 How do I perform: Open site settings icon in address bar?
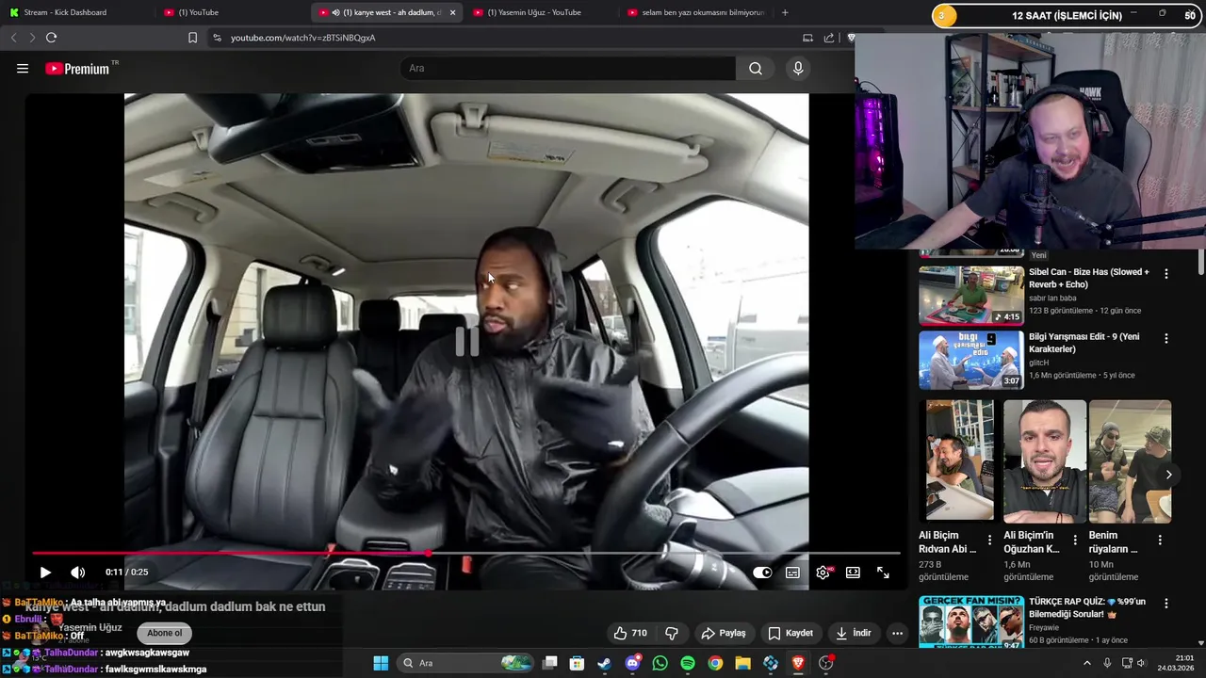click(217, 38)
